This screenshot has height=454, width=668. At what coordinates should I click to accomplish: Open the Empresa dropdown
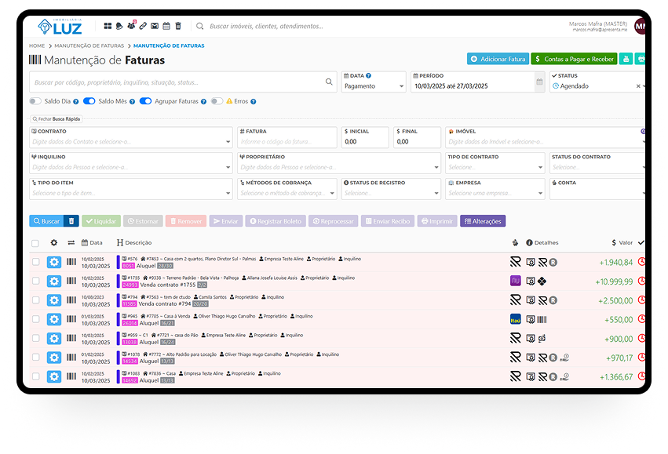pos(495,189)
